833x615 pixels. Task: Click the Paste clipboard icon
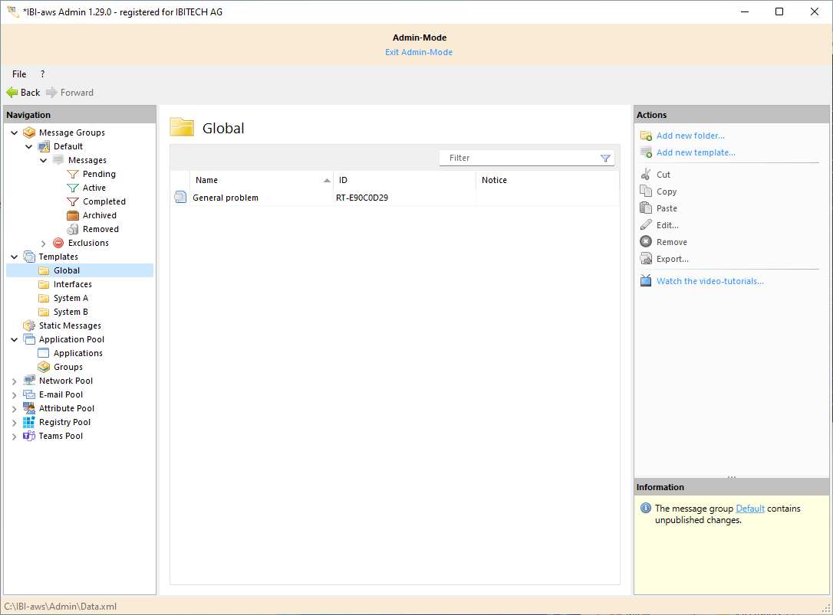[x=646, y=208]
